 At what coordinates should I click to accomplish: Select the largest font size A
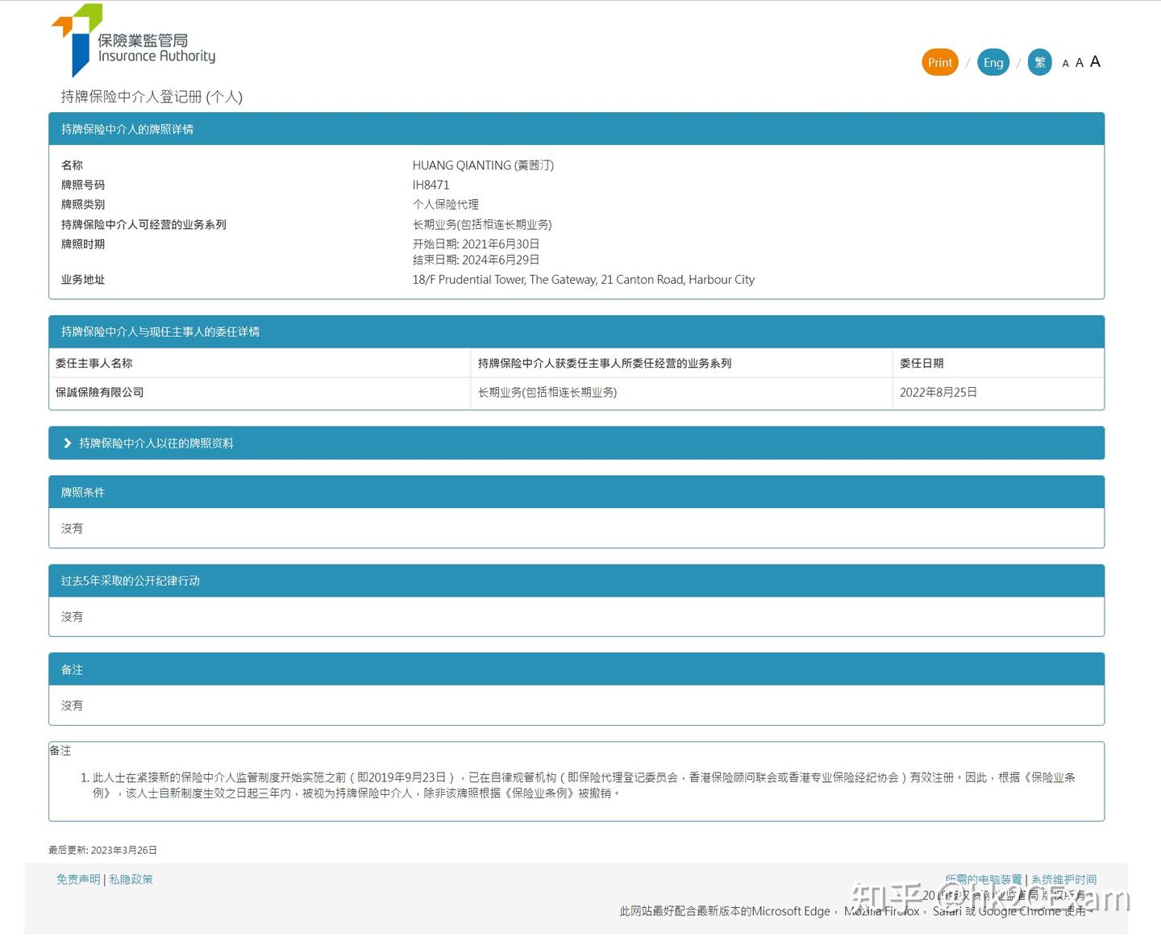pos(1095,61)
